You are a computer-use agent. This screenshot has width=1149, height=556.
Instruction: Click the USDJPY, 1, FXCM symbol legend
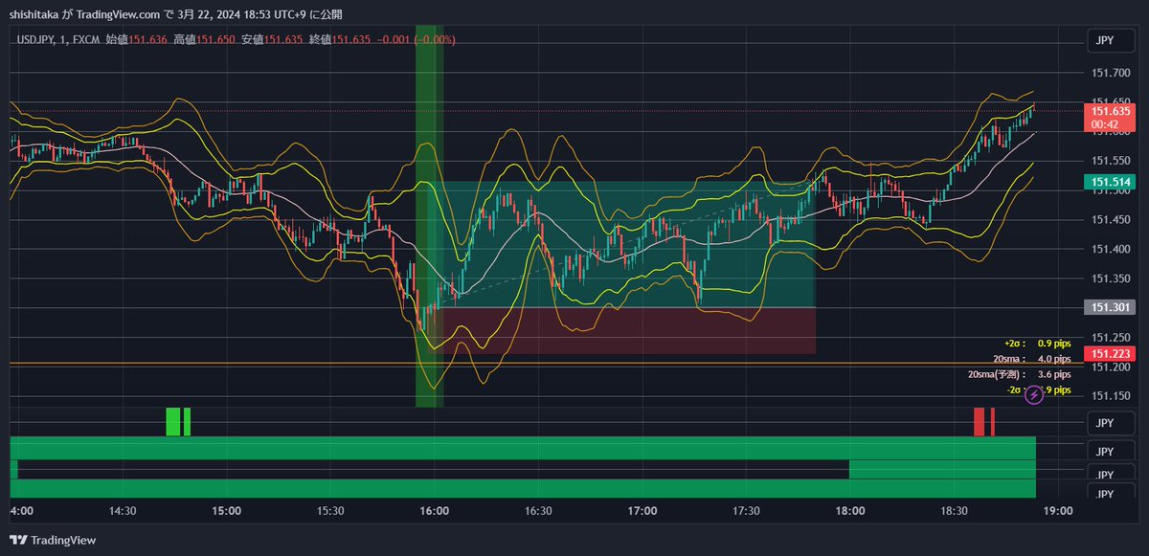coord(57,39)
